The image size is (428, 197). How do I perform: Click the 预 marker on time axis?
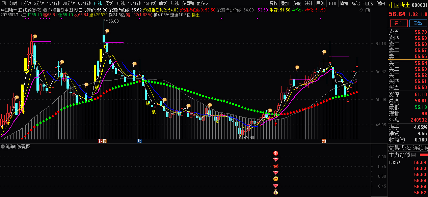(324, 141)
